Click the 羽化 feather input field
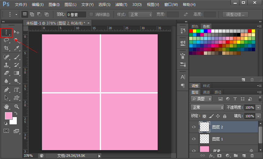263x159 pixels. (x=76, y=15)
